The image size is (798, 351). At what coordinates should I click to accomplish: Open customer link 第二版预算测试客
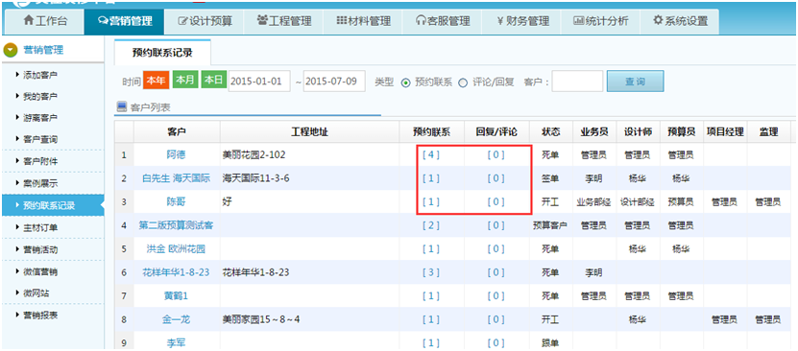[x=176, y=225]
